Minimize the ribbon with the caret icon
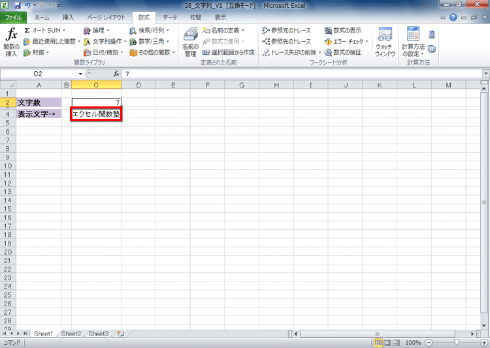 443,18
